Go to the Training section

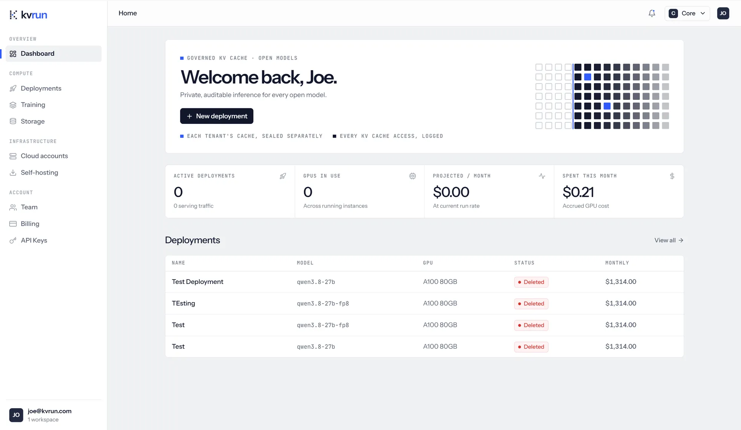[53, 105]
